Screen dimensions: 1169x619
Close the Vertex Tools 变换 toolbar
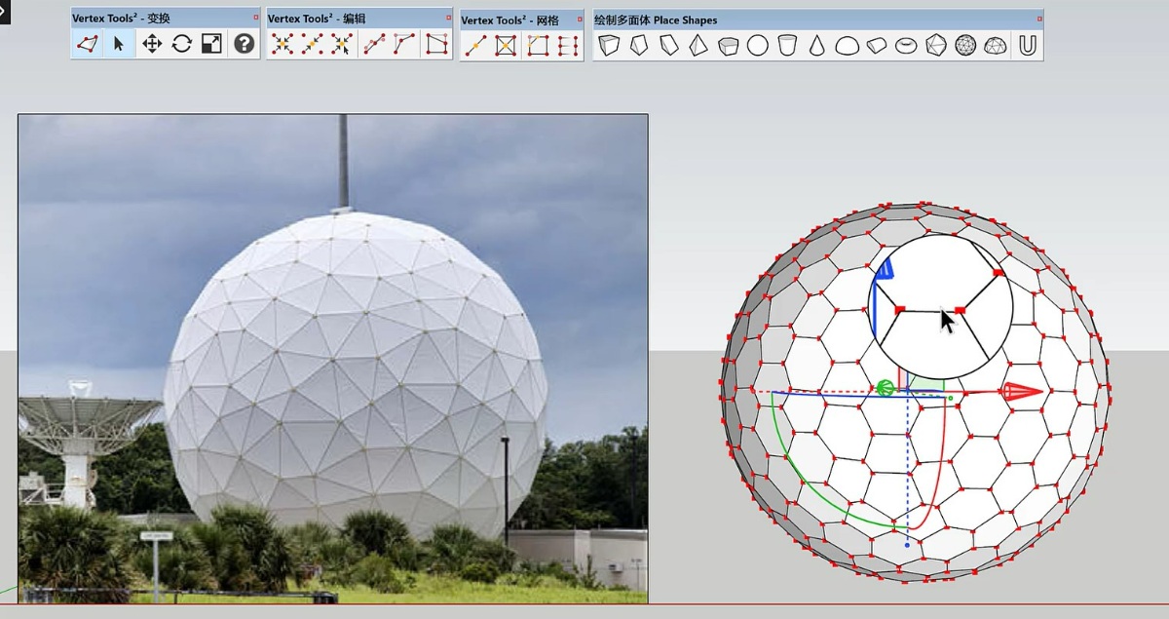click(256, 18)
